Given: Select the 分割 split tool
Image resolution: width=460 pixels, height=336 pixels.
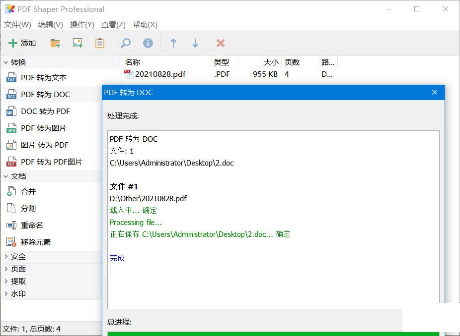Looking at the screenshot, I should tap(53, 209).
